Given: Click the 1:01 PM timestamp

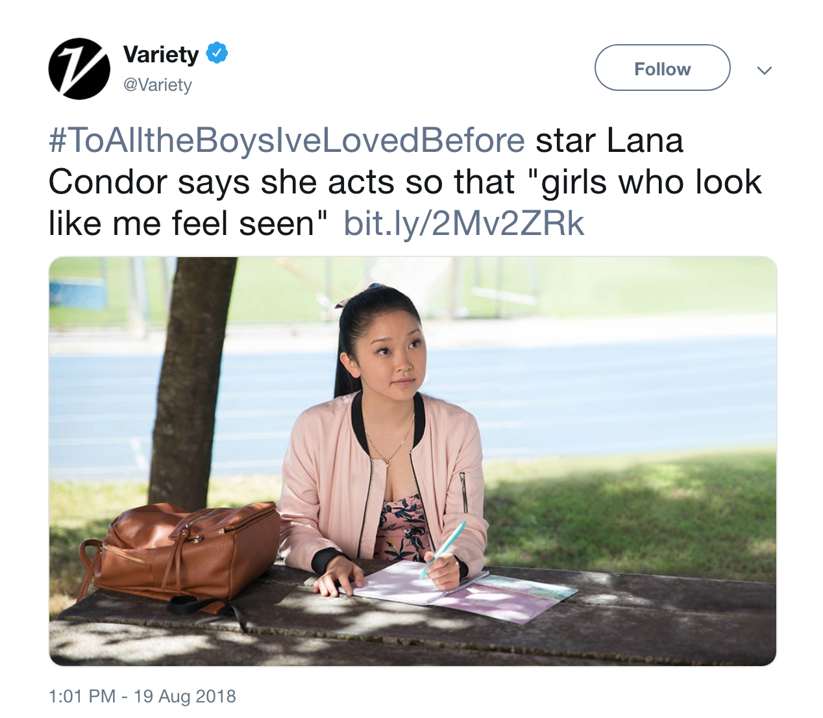Looking at the screenshot, I should 82,697.
